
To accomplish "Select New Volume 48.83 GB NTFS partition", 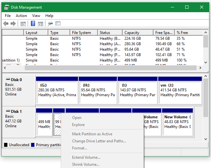I will pyautogui.click(x=178, y=122).
